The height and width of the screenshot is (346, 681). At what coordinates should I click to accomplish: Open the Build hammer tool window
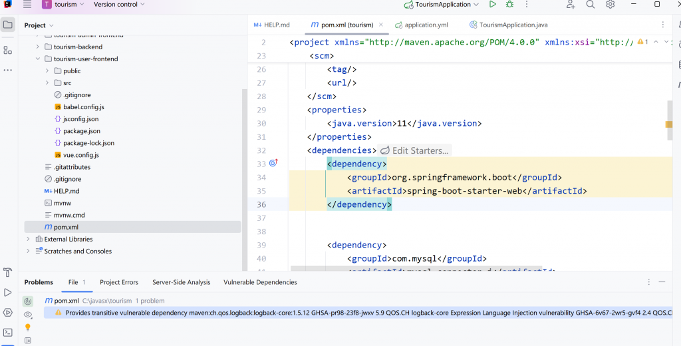tap(8, 273)
